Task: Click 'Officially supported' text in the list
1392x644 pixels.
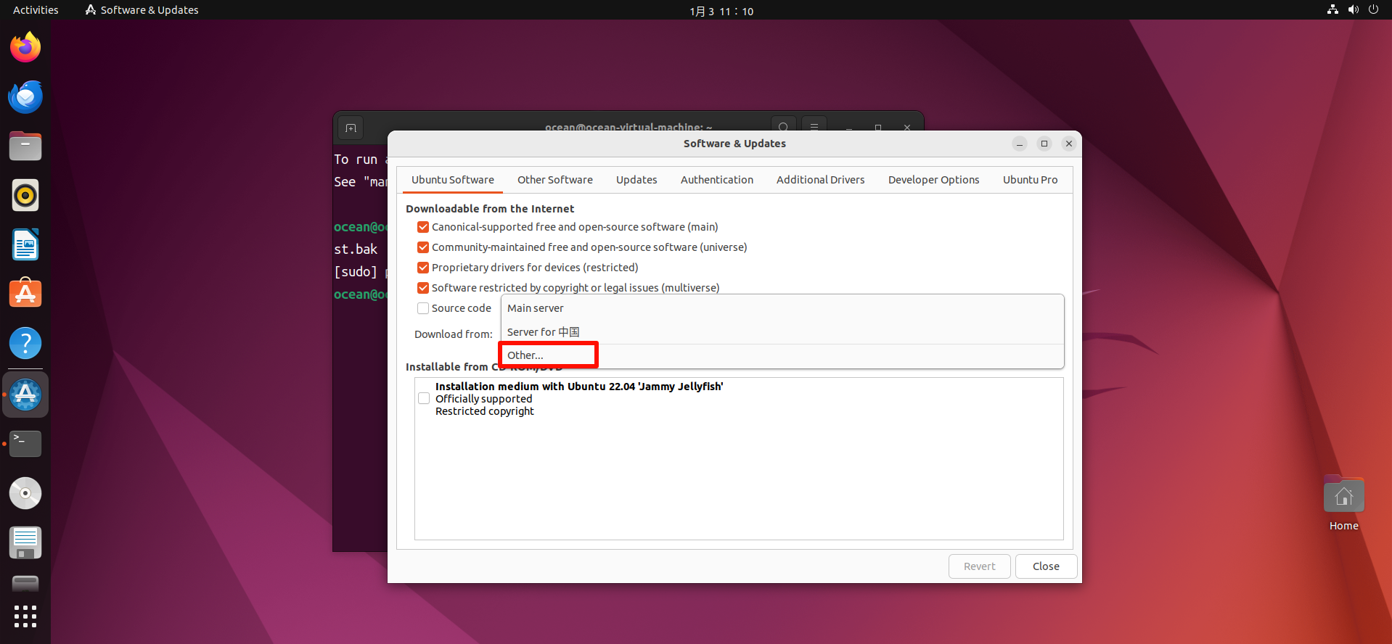Action: tap(483, 399)
